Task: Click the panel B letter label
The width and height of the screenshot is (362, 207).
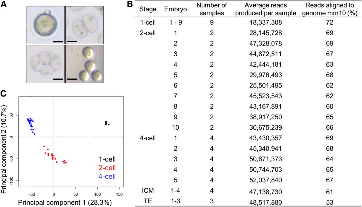Action: (129, 4)
